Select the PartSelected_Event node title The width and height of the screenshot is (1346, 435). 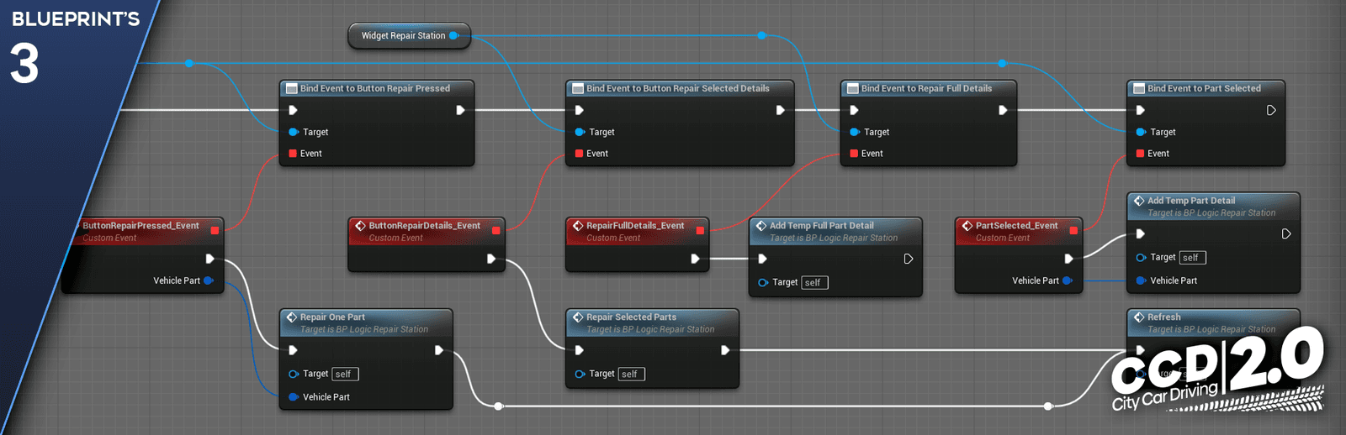pyautogui.click(x=1016, y=225)
